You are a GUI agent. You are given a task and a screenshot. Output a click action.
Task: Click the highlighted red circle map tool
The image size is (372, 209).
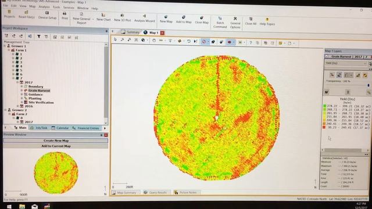coord(204,42)
